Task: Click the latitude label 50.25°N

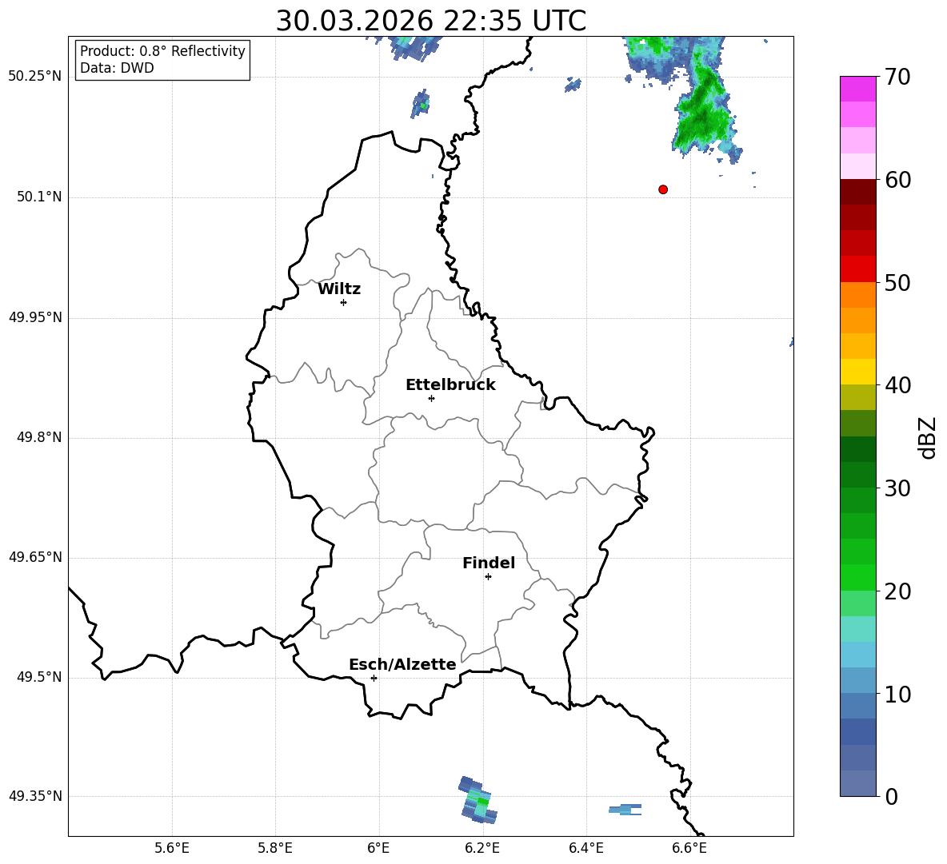Action: pos(35,77)
